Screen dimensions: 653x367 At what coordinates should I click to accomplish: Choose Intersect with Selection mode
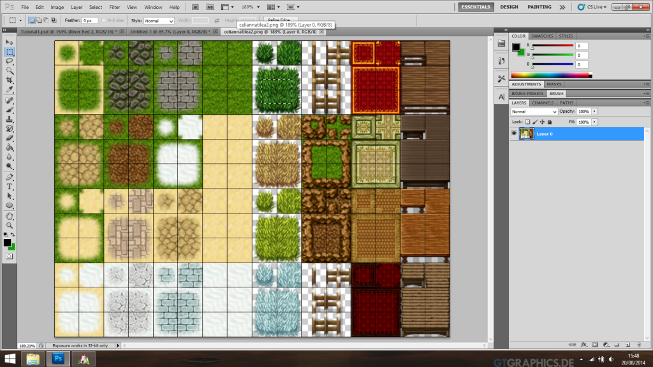tap(54, 20)
